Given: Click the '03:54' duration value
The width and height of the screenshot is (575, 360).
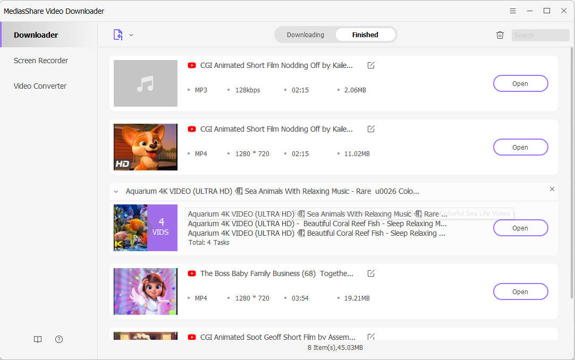Looking at the screenshot, I should pos(300,298).
